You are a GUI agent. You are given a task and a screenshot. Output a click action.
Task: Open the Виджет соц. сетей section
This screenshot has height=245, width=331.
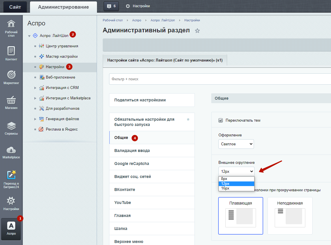point(152,177)
